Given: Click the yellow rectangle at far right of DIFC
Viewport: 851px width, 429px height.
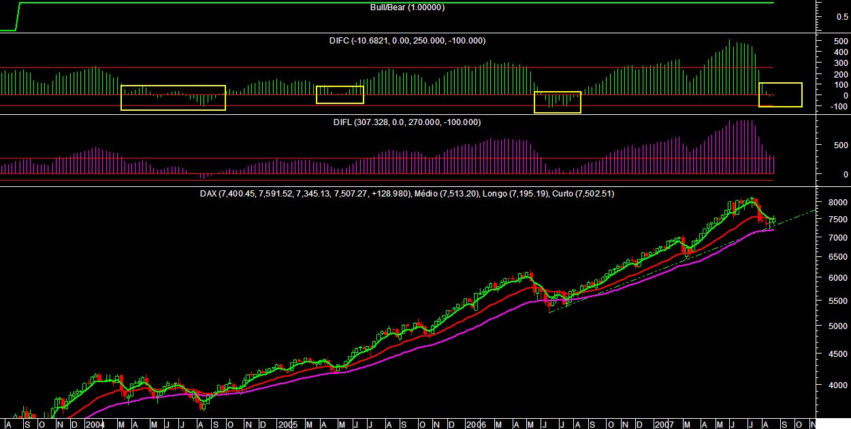Looking at the screenshot, I should (x=781, y=95).
